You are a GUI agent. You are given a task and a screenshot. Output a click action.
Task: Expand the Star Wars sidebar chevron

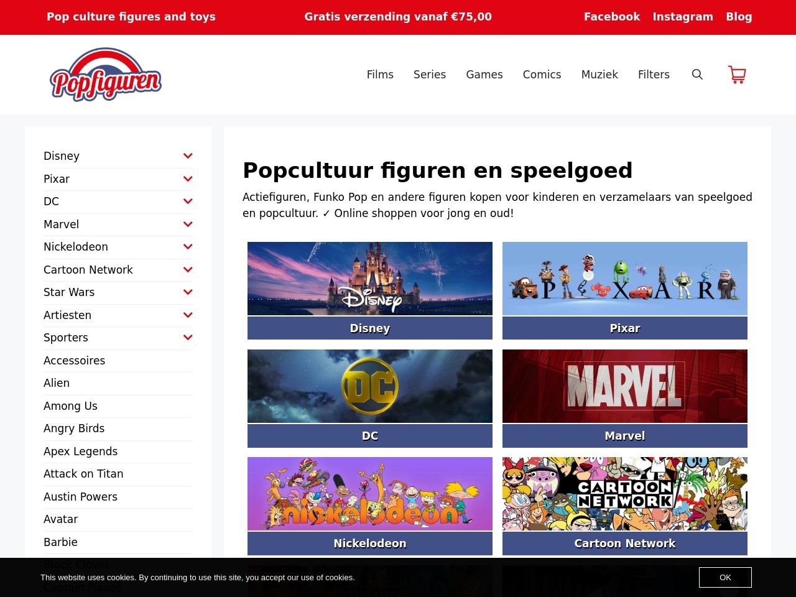click(188, 292)
